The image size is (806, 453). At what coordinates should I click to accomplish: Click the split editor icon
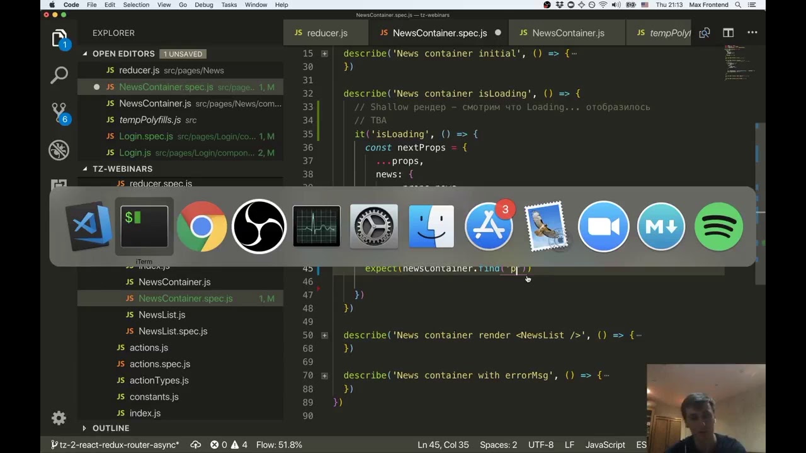pyautogui.click(x=728, y=33)
